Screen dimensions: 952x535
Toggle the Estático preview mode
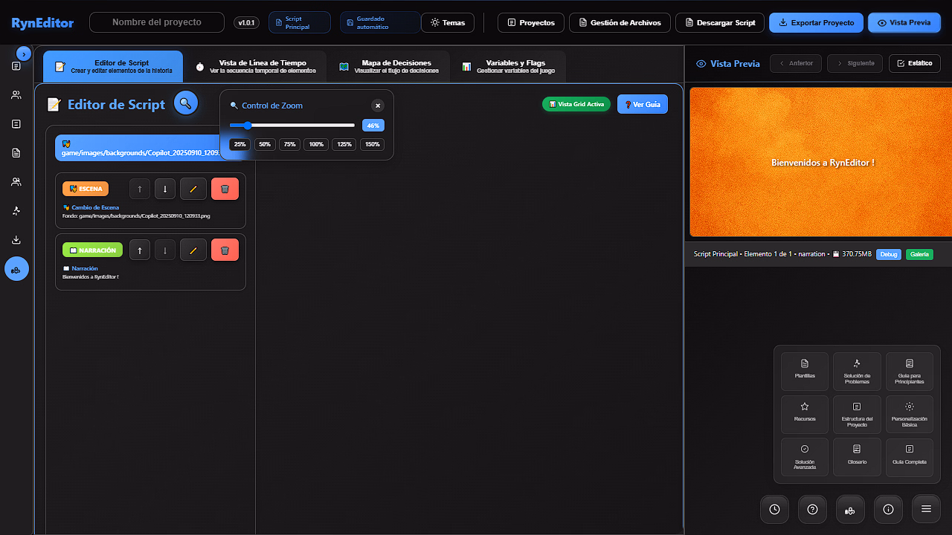pos(914,63)
